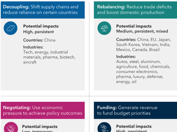Click the balance scales Rebalancing icon
The height and width of the screenshot is (132, 177).
point(104,28)
